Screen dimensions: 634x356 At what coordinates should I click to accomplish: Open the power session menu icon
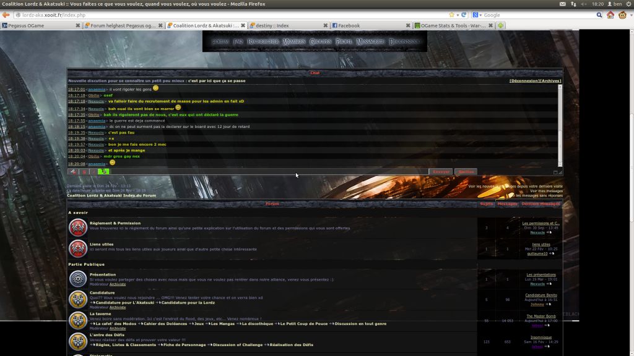[x=629, y=4]
